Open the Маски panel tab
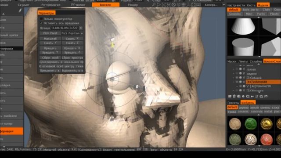 [x=232, y=61]
